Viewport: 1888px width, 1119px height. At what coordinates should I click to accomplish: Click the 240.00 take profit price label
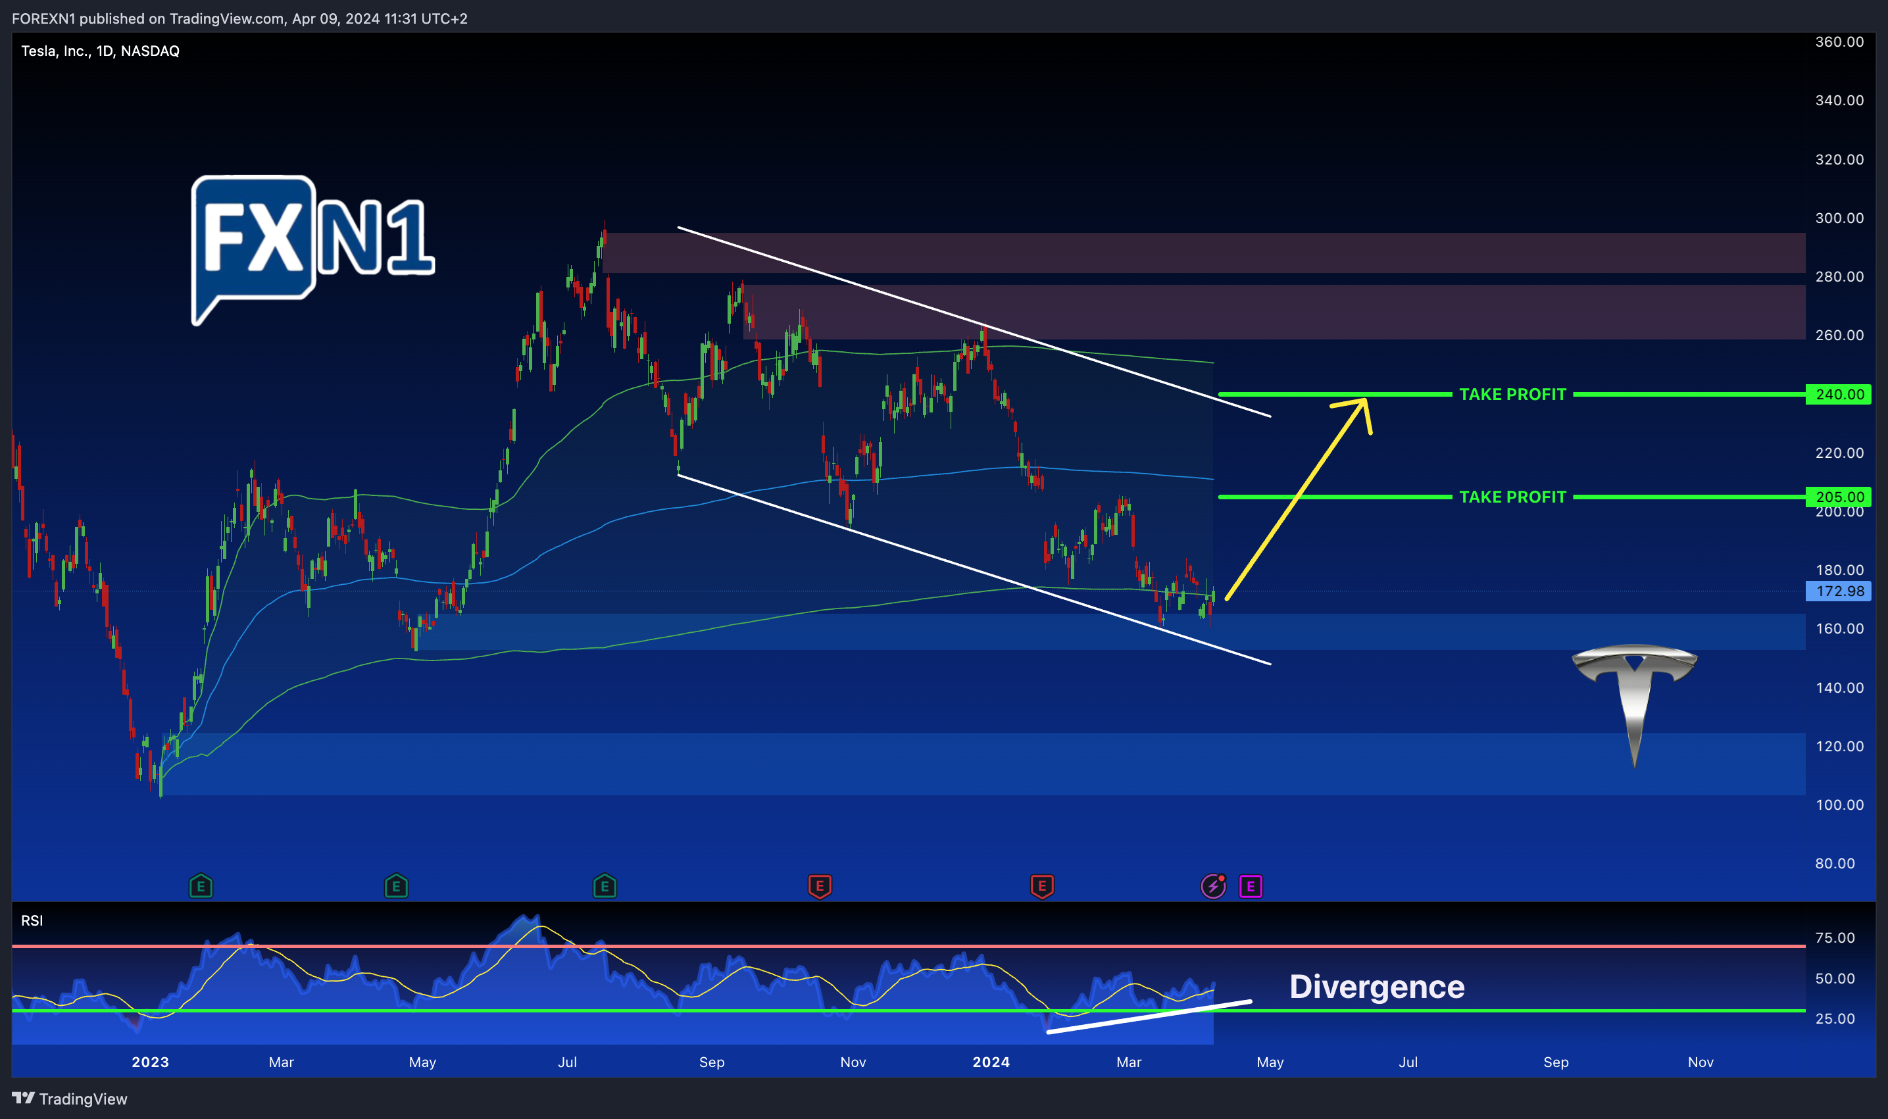[1838, 394]
